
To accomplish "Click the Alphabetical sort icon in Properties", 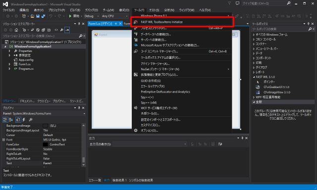I will (x=11, y=120).
